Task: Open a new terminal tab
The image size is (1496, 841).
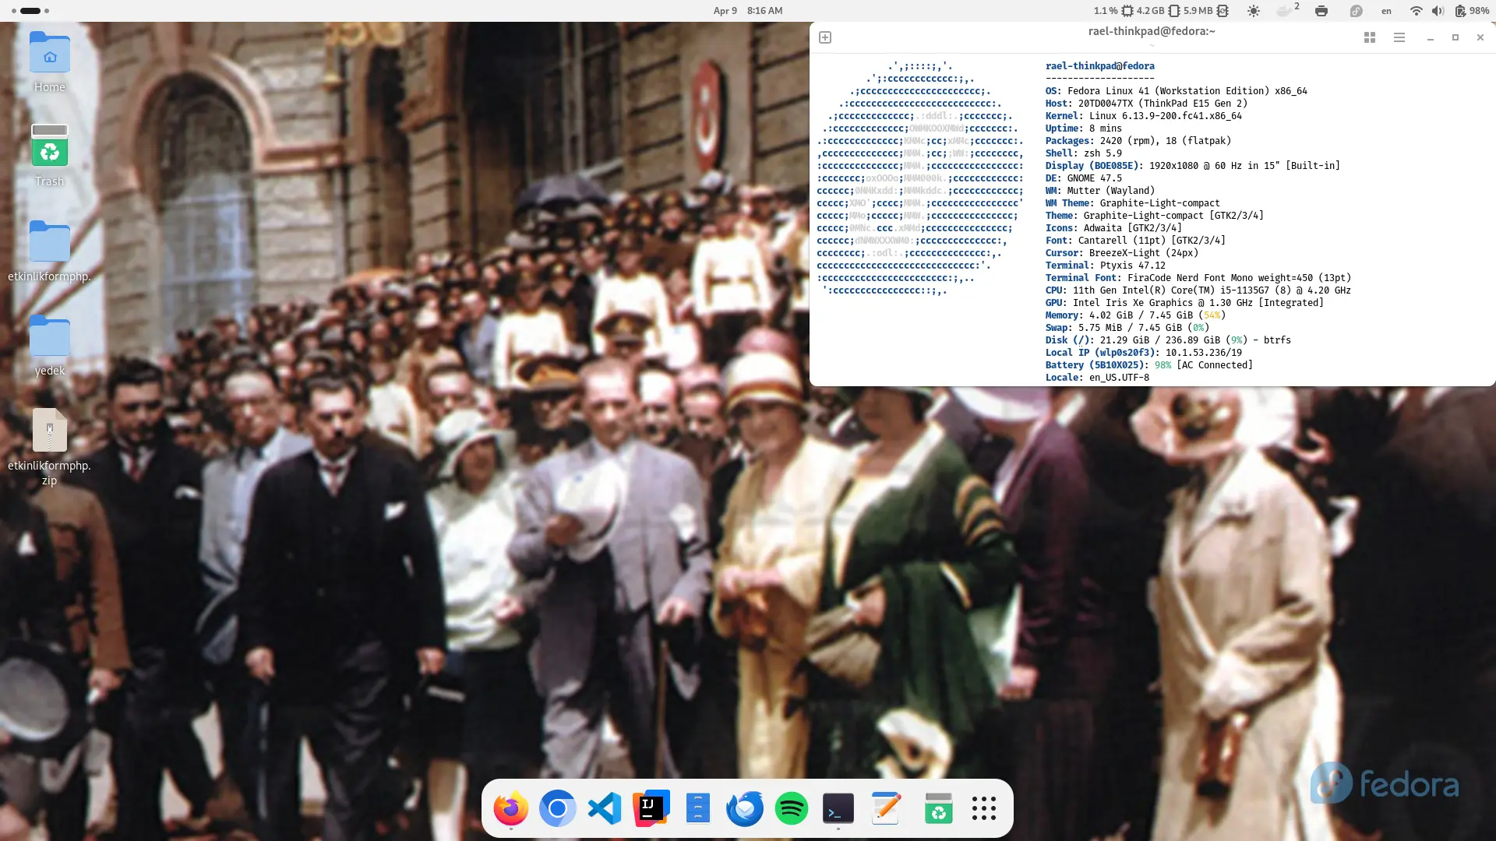Action: click(825, 37)
